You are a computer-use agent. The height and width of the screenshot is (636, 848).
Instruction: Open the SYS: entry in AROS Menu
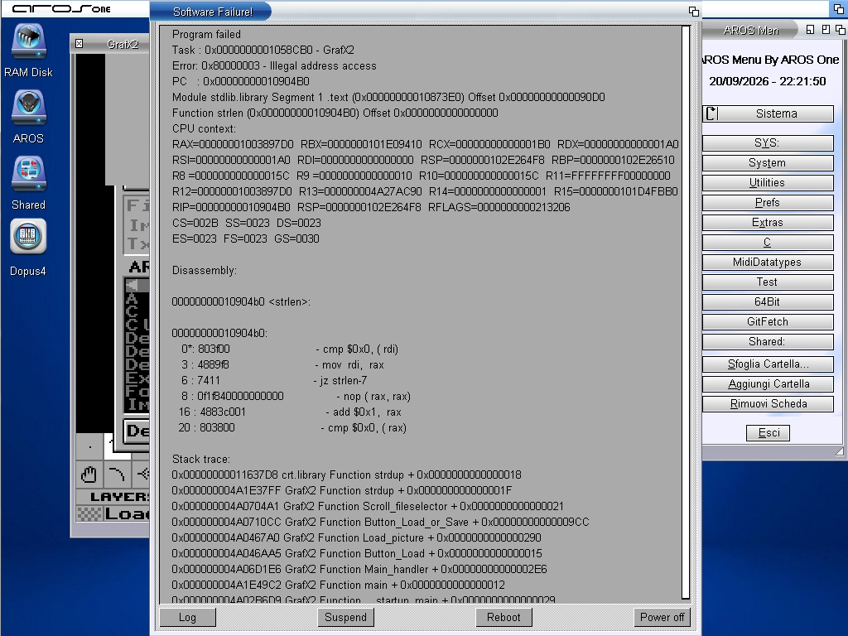(x=768, y=143)
